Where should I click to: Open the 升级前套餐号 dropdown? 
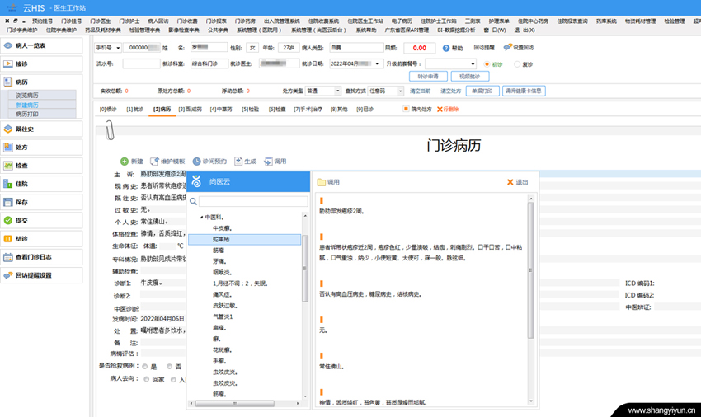pyautogui.click(x=473, y=64)
